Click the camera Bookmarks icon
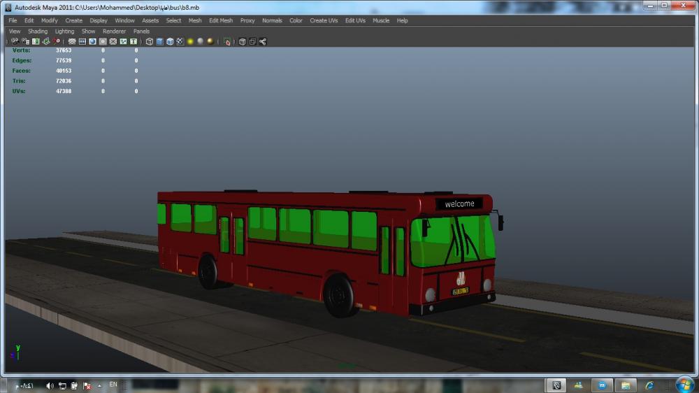The image size is (699, 393). tap(36, 41)
